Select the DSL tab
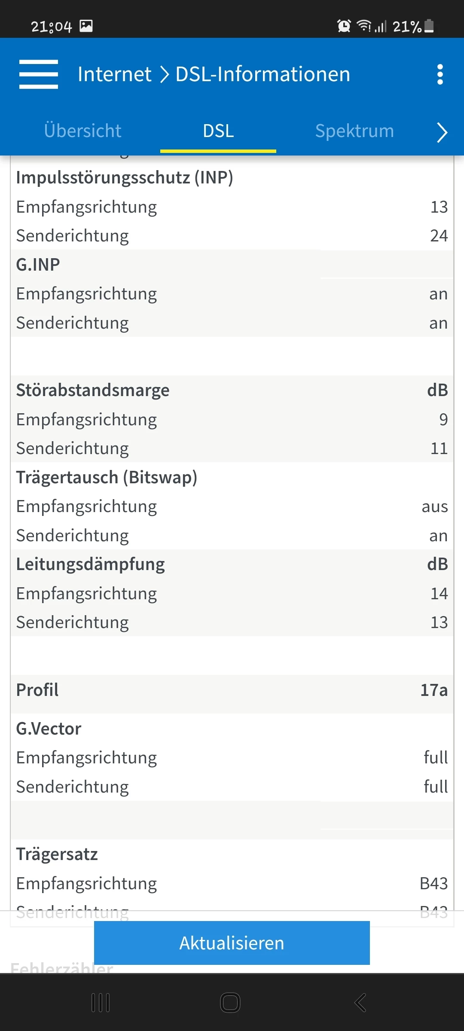 pos(218,131)
